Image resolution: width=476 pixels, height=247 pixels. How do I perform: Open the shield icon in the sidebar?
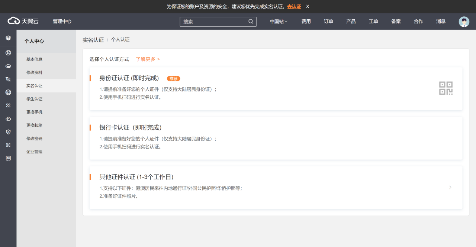(8, 132)
